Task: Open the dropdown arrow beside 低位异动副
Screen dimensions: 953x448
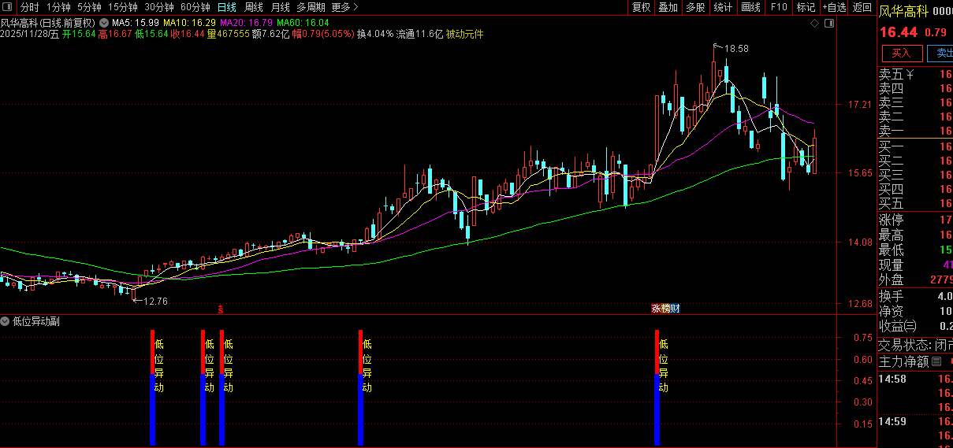Action: pyautogui.click(x=6, y=321)
